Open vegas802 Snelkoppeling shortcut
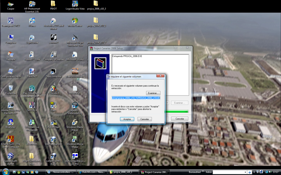This screenshot has width=281, height=175. click(75, 108)
